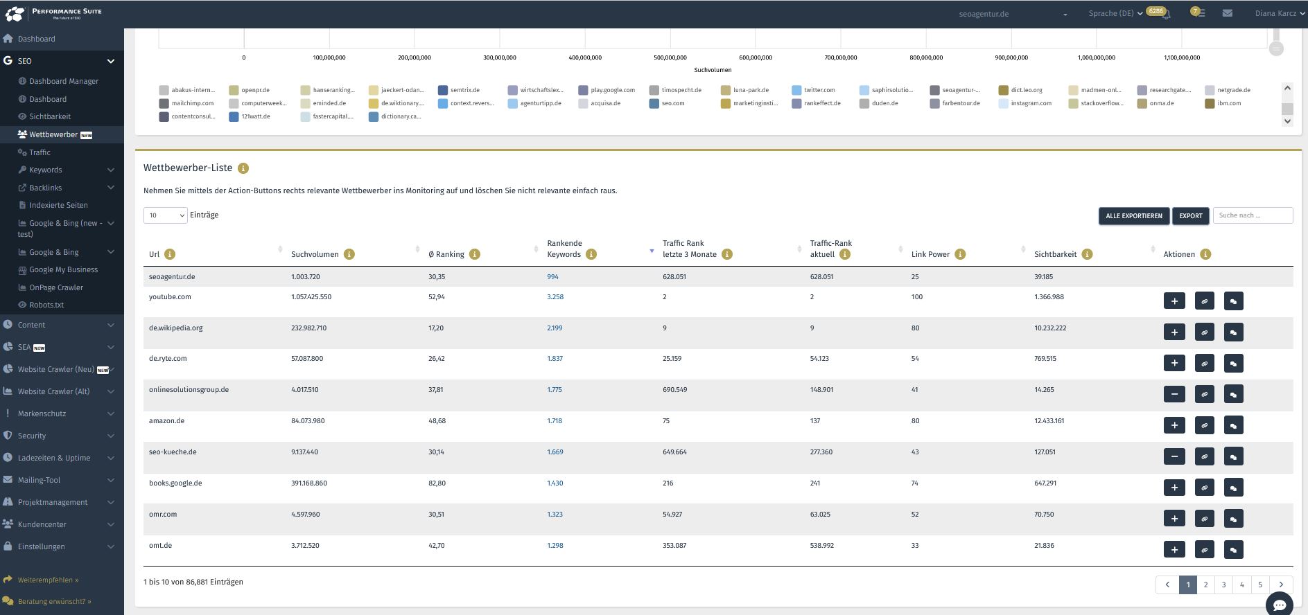Screen dimensions: 1308x615
Task: Click the seo.com legend color swatch
Action: tap(654, 103)
